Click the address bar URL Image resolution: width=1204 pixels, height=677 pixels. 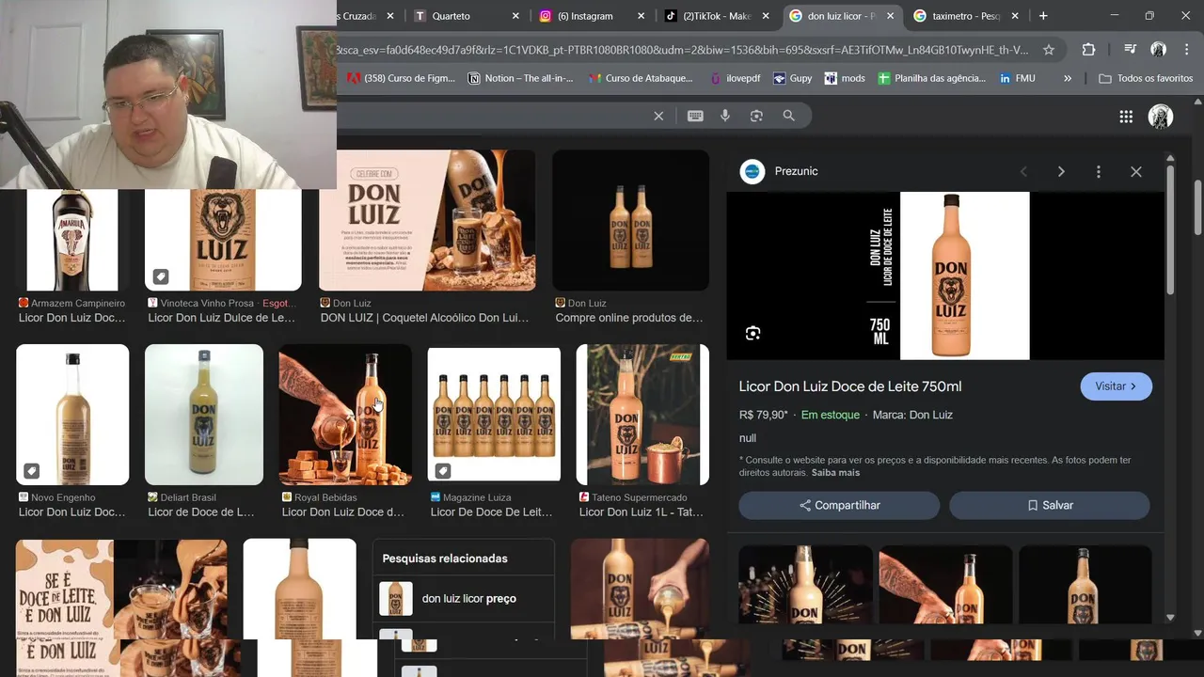coord(682,50)
